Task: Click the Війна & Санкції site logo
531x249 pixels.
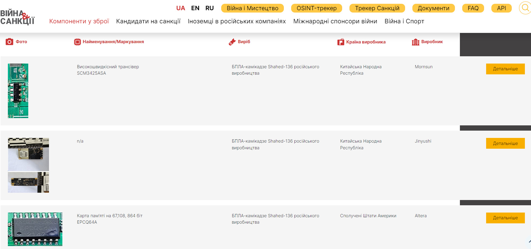Action: (17, 17)
